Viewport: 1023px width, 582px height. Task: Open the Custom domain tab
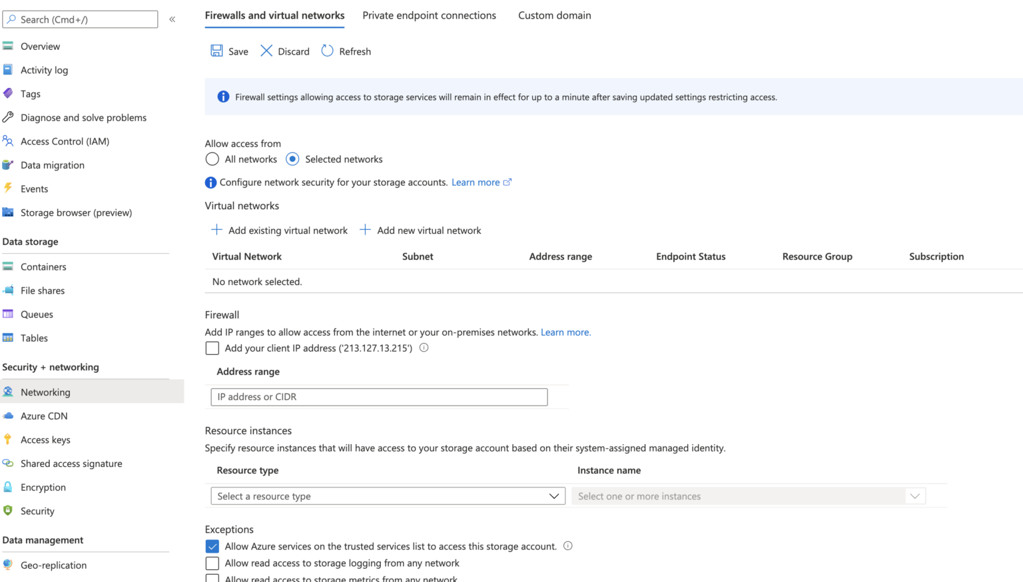(554, 15)
